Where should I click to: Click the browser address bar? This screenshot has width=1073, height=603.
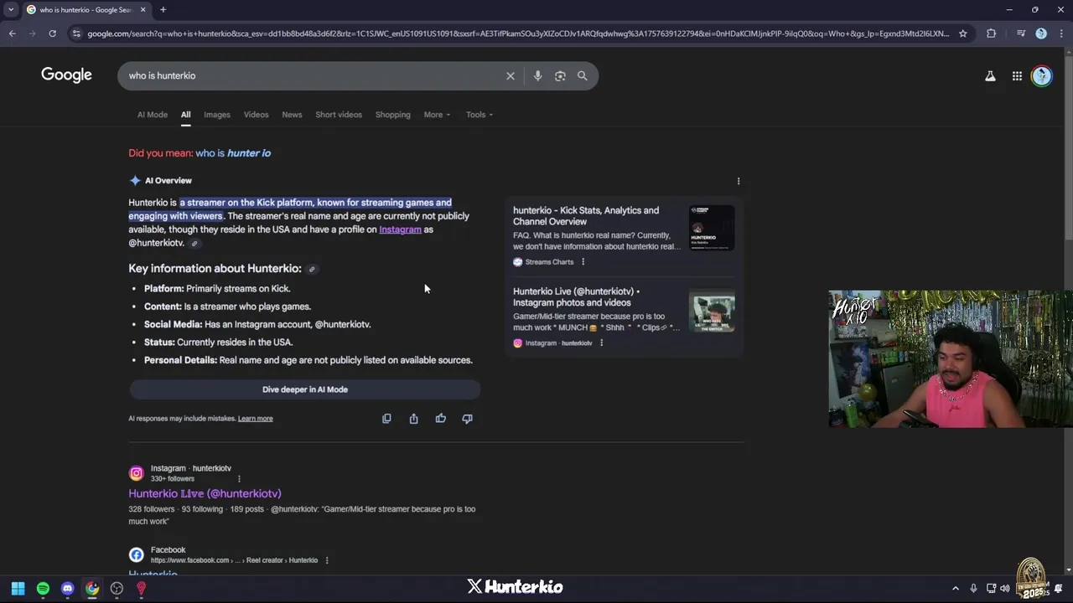[x=518, y=33]
